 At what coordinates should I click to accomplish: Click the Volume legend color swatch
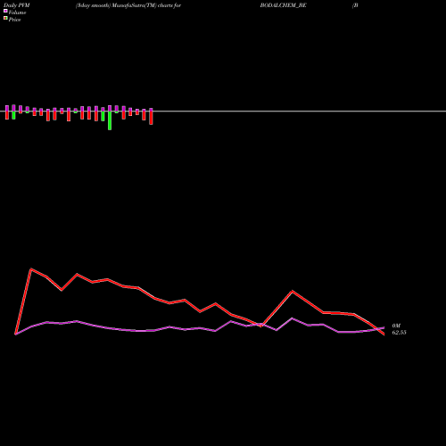point(5,11)
